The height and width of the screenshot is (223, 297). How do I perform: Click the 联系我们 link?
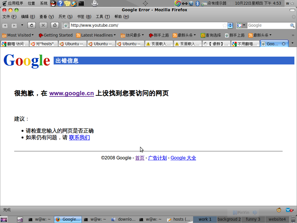click(79, 137)
